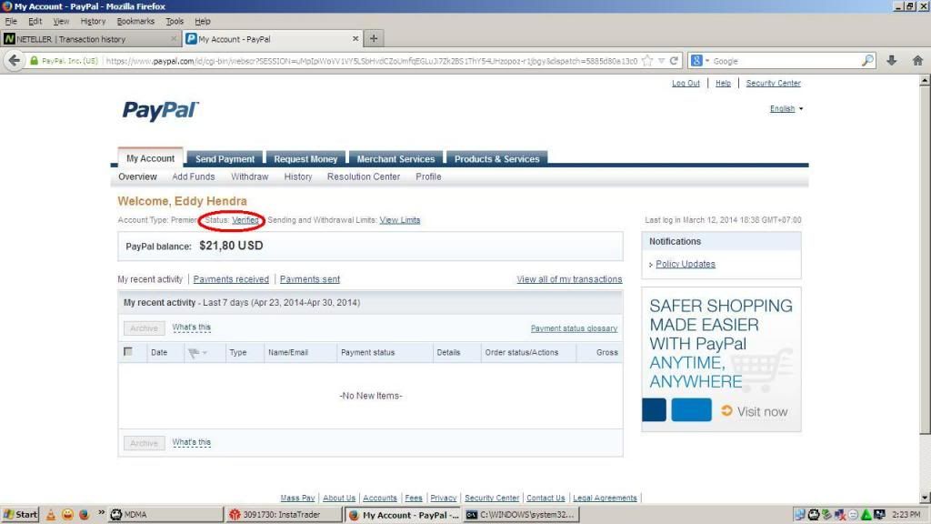The image size is (931, 524).
Task: Open the Help link at the page top
Action: pyautogui.click(x=723, y=83)
